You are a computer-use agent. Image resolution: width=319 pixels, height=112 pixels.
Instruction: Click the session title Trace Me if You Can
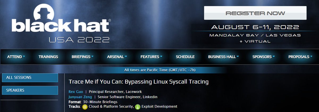point(138,82)
